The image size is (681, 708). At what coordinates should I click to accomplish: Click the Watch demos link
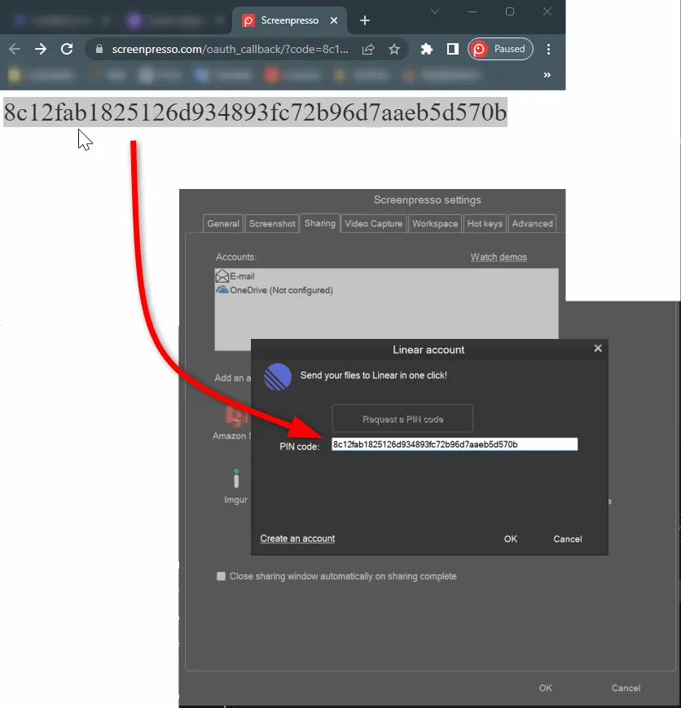pyautogui.click(x=498, y=256)
